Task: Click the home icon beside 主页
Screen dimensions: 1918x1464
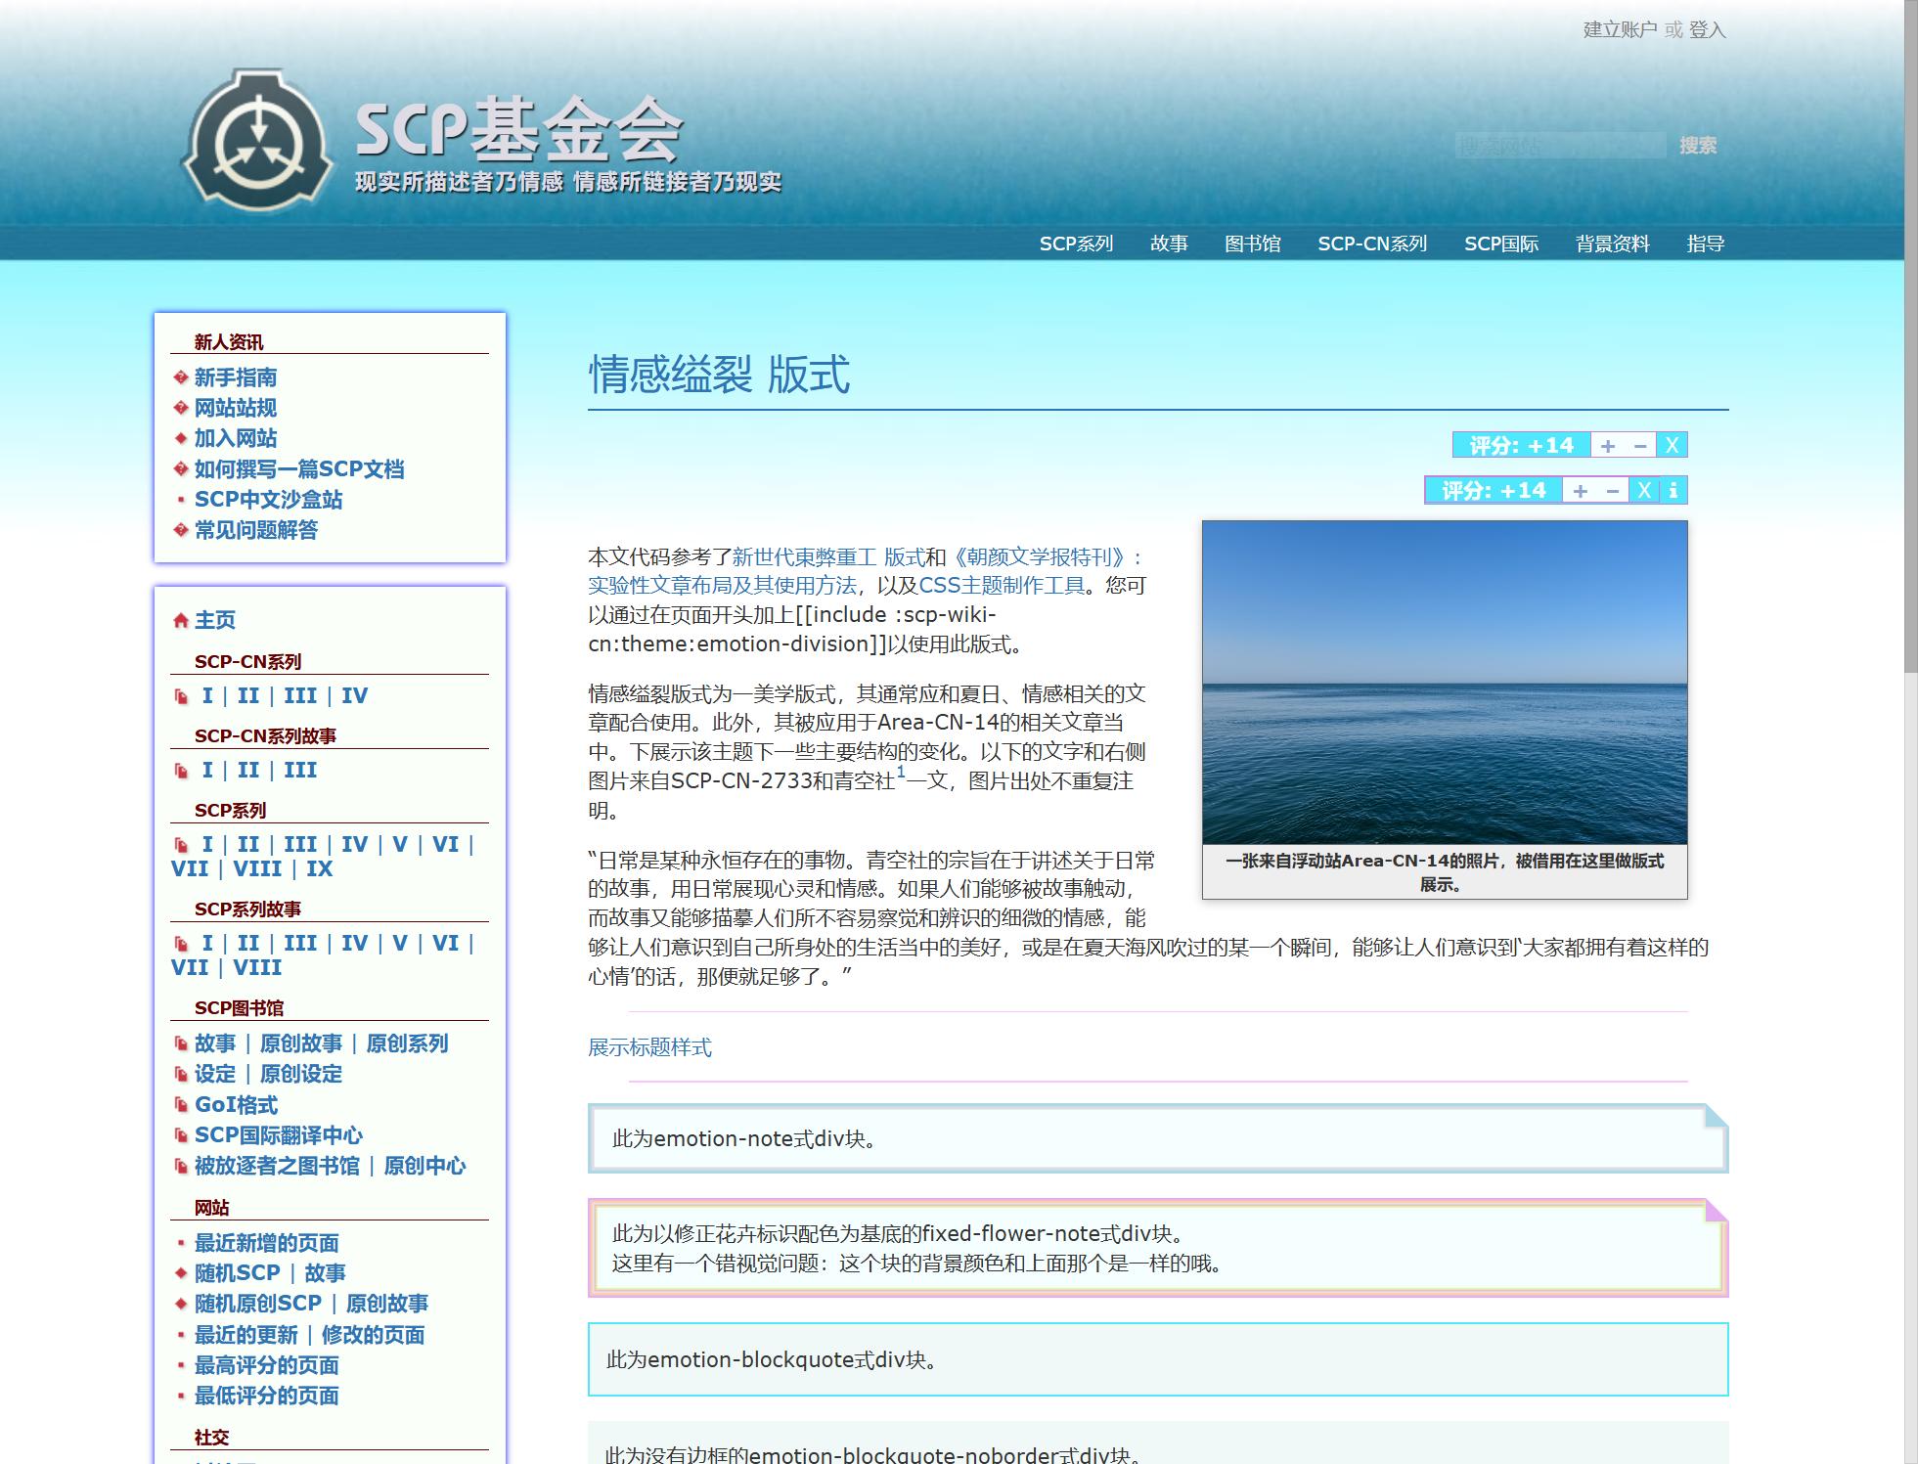Action: click(180, 620)
